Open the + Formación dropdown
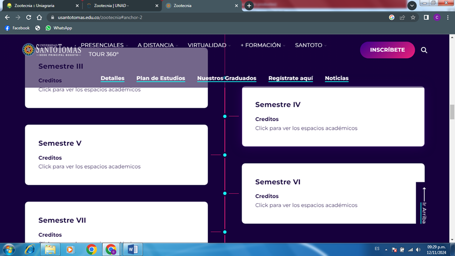Screen dimensions: 455x256 point(262,45)
